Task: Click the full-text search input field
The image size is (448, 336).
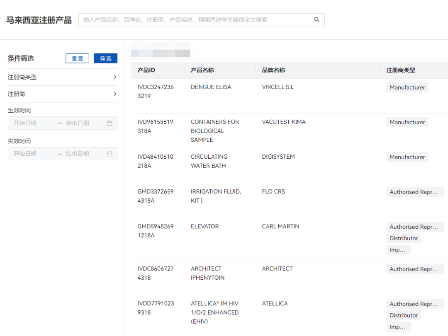Action: tap(202, 20)
